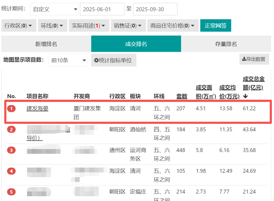The image size is (274, 201).
Task: Toggle the 正常网签 filter
Action: pyautogui.click(x=216, y=26)
